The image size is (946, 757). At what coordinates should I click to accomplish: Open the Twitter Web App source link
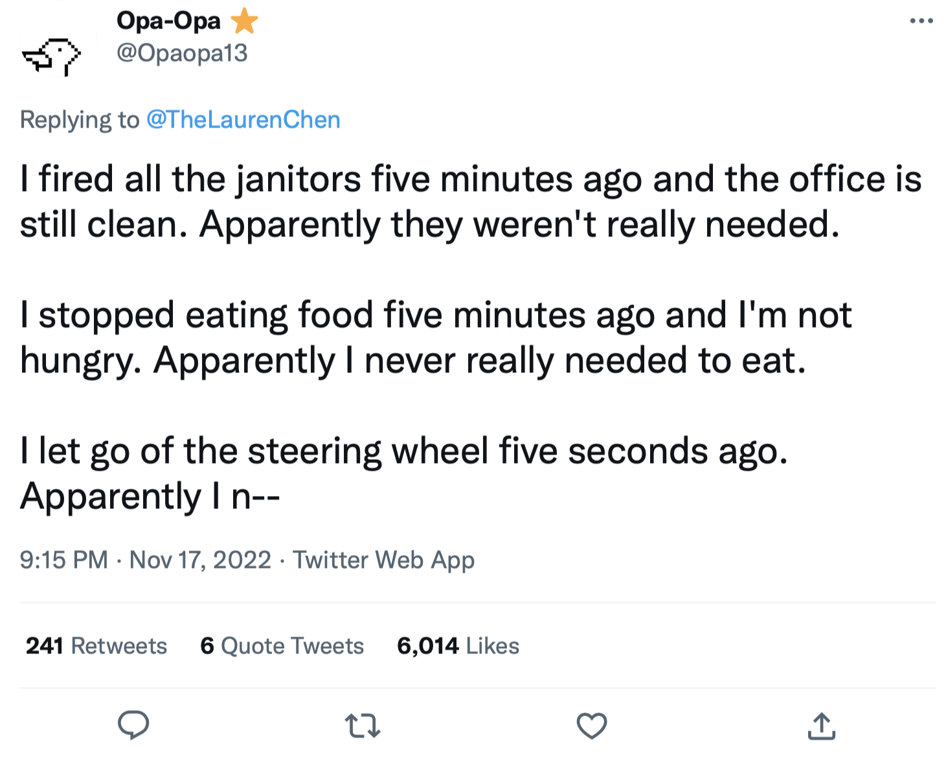point(383,559)
